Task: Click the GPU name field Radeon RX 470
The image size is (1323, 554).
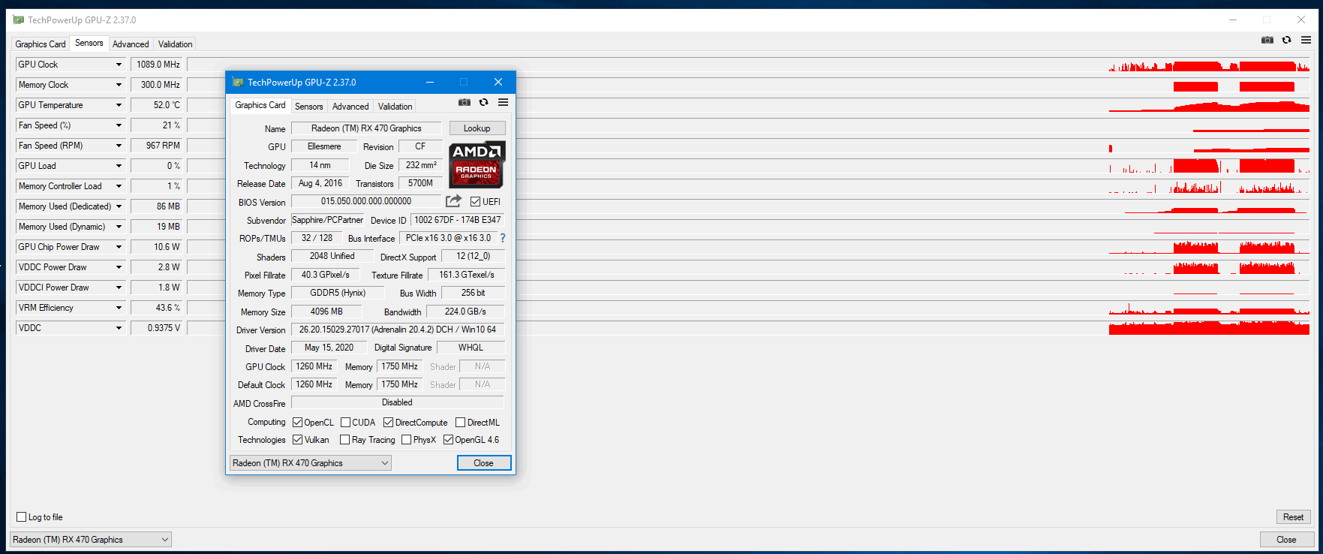Action: pos(366,128)
